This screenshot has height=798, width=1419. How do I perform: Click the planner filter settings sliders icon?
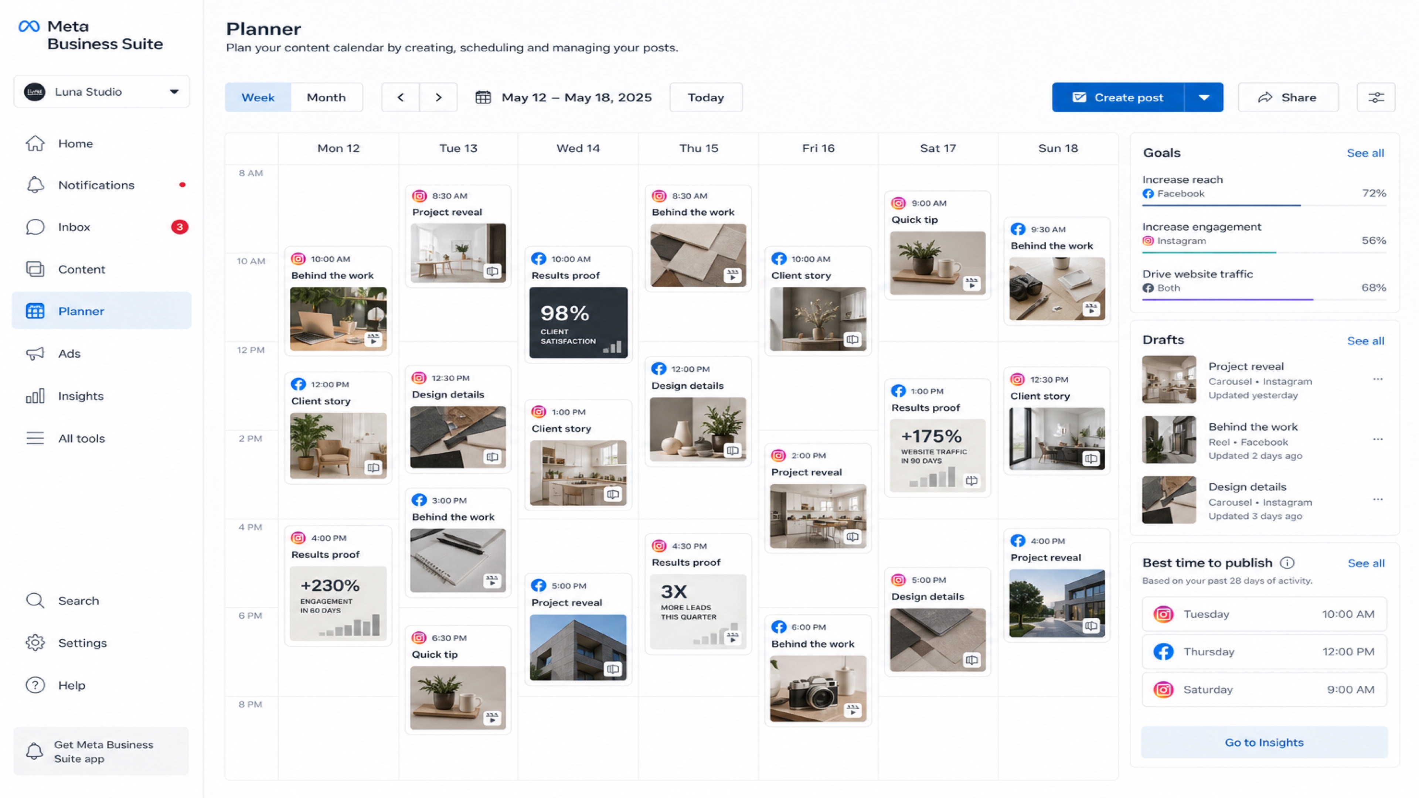(1376, 98)
